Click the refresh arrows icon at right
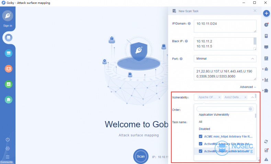Image resolution: width=271 pixels, height=164 pixels. pos(266,141)
